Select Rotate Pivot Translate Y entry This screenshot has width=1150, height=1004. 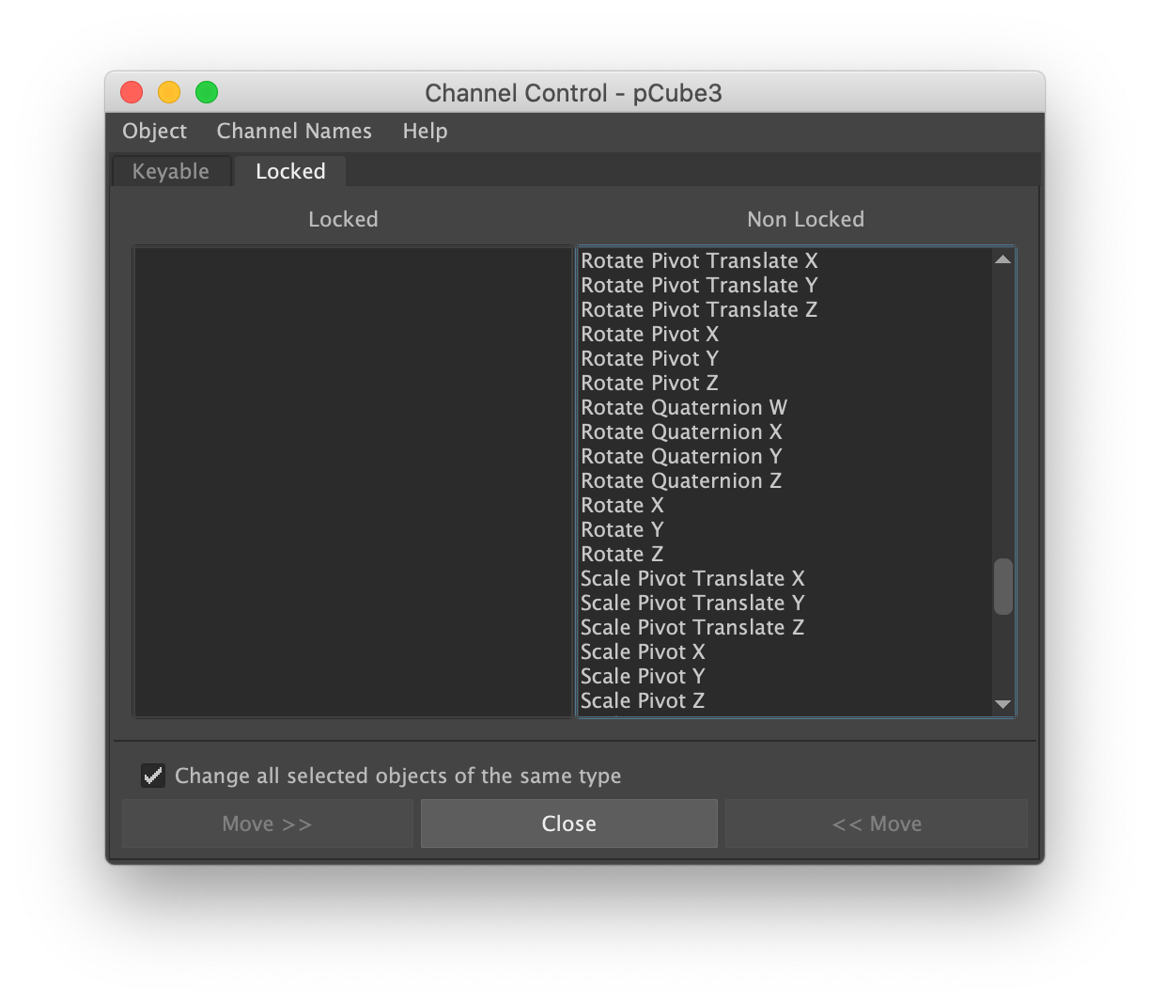tap(699, 286)
